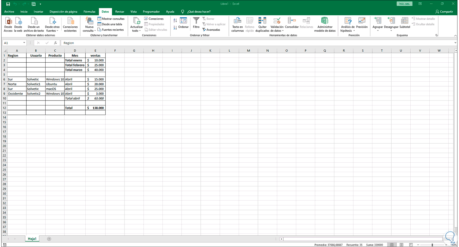Open the Programador tab

[x=151, y=12]
